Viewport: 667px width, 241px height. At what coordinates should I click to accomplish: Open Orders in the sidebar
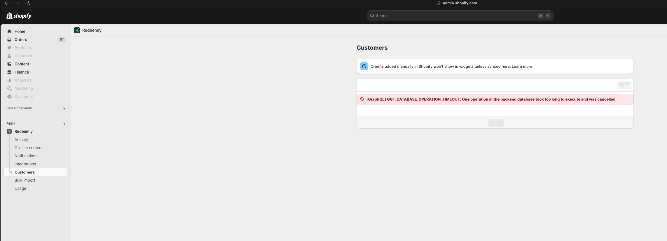coord(21,40)
